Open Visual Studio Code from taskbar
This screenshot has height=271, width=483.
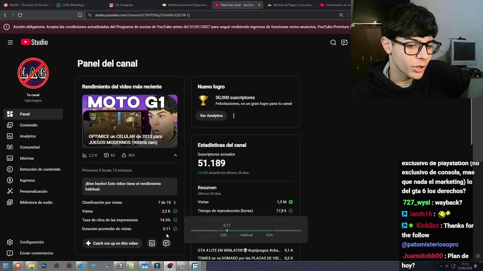pos(81,266)
